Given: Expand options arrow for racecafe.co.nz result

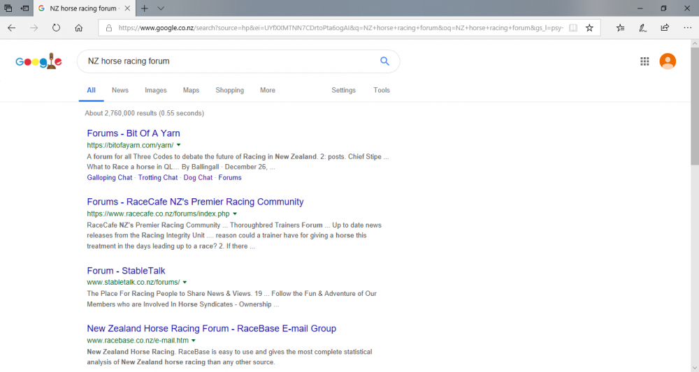Looking at the screenshot, I should point(235,214).
